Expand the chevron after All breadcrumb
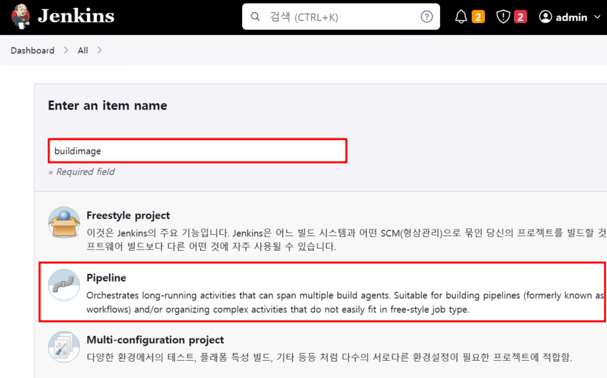 pos(100,50)
